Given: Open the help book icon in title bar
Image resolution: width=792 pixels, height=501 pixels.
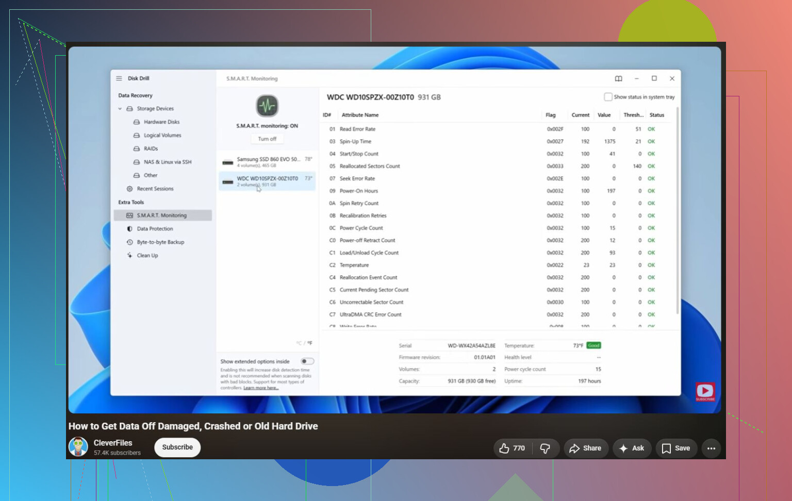Looking at the screenshot, I should [x=619, y=79].
